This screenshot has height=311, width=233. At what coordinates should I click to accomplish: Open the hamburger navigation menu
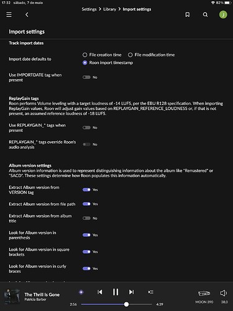[x=9, y=15]
